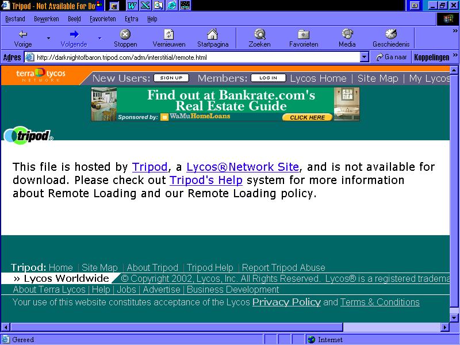Viewport: 460px width, 345px height.
Task: Click the Vernieuwen refresh icon
Action: click(168, 34)
